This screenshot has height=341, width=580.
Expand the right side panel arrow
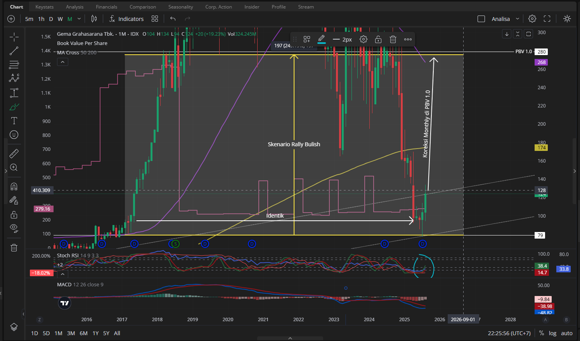575,171
